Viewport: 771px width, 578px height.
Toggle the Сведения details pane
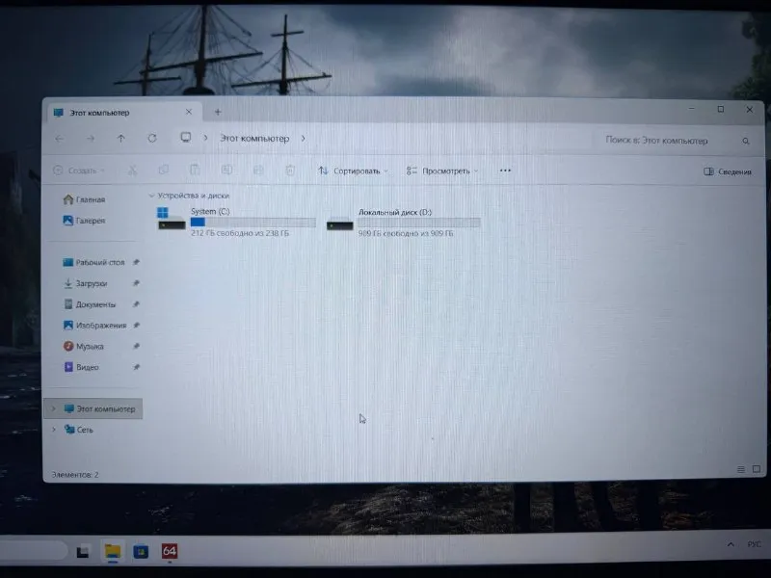coord(728,171)
